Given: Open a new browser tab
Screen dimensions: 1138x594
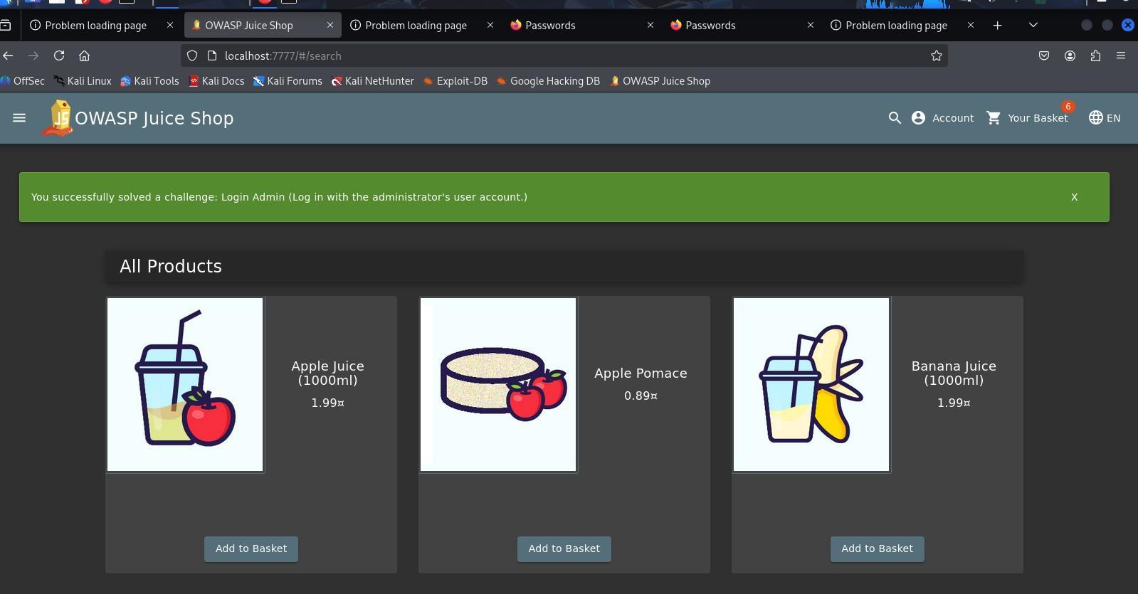Looking at the screenshot, I should coord(998,25).
